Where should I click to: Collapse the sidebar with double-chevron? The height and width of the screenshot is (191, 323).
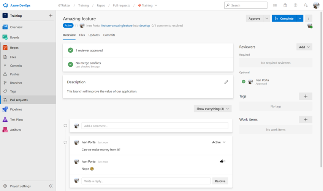[51, 186]
